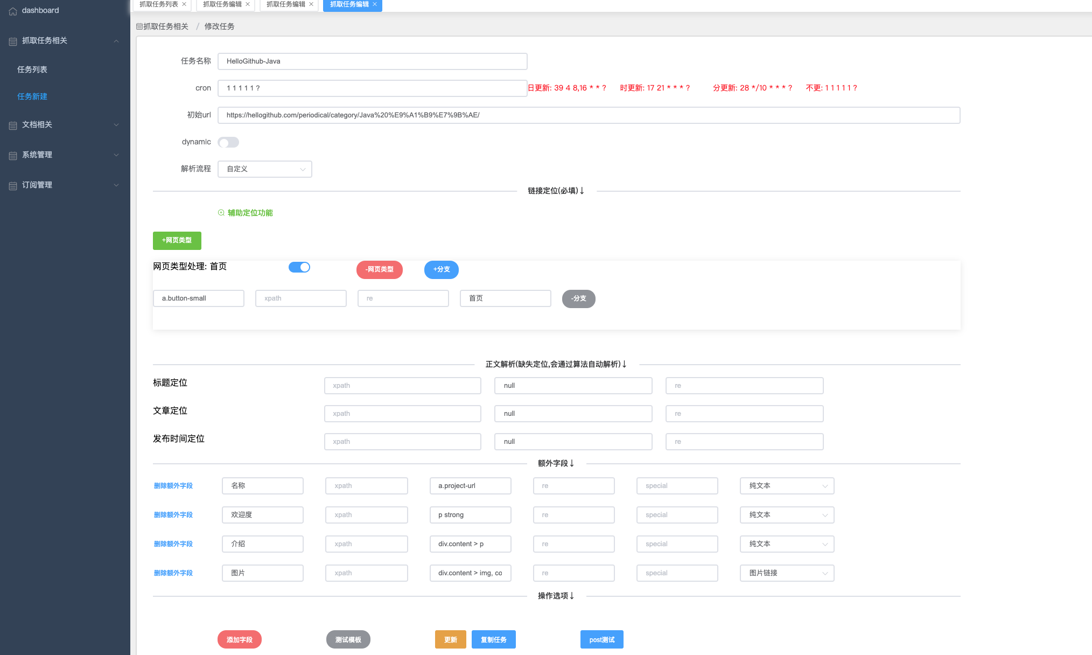This screenshot has height=655, width=1092.
Task: Toggle the dynamic switch
Action: pos(228,142)
